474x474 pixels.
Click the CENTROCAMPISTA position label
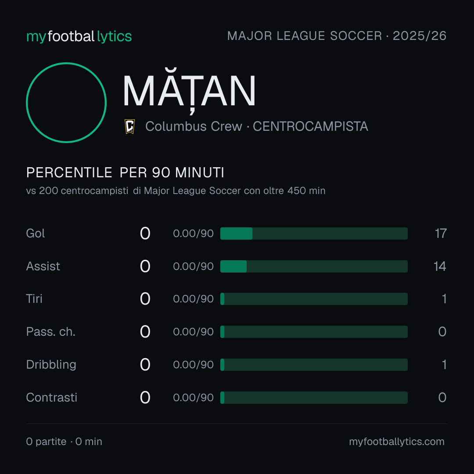pyautogui.click(x=310, y=126)
